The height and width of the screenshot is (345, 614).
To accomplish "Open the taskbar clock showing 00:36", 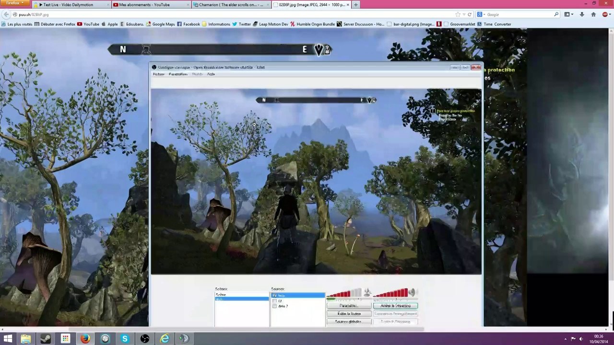I will [598, 339].
